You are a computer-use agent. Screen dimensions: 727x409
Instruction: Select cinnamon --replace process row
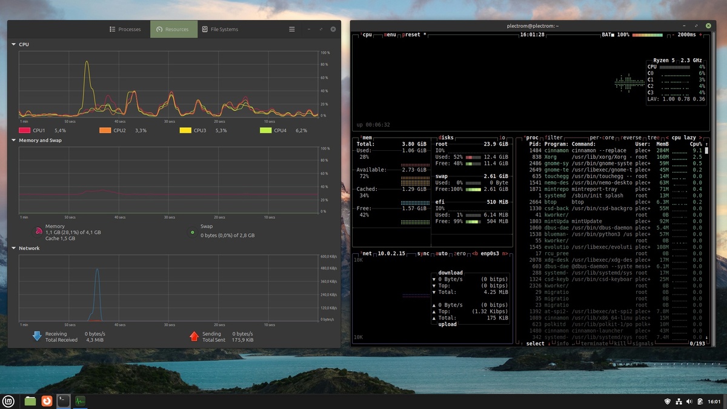point(612,150)
